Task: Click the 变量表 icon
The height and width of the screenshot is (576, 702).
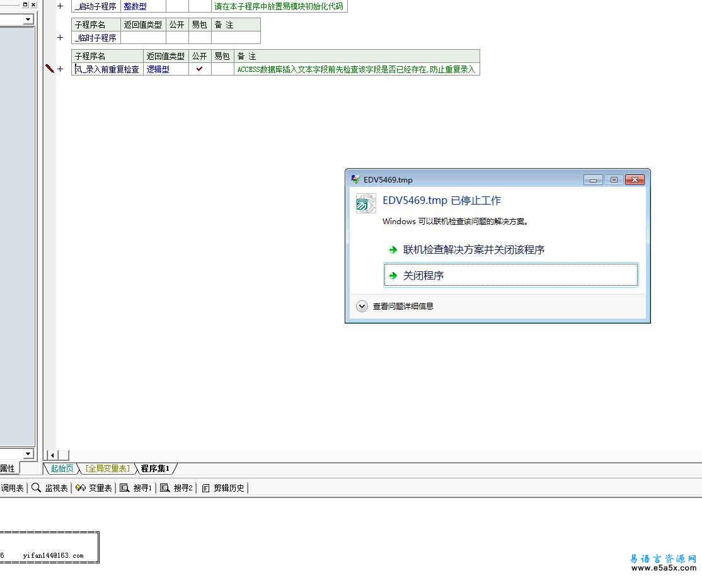Action: pos(81,487)
